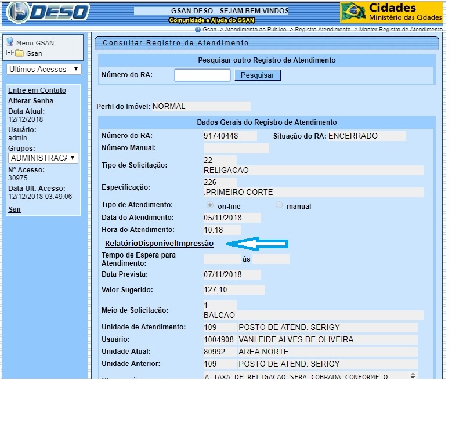Click Entre em Contato link
This screenshot has height=431, width=463.
pyautogui.click(x=37, y=90)
